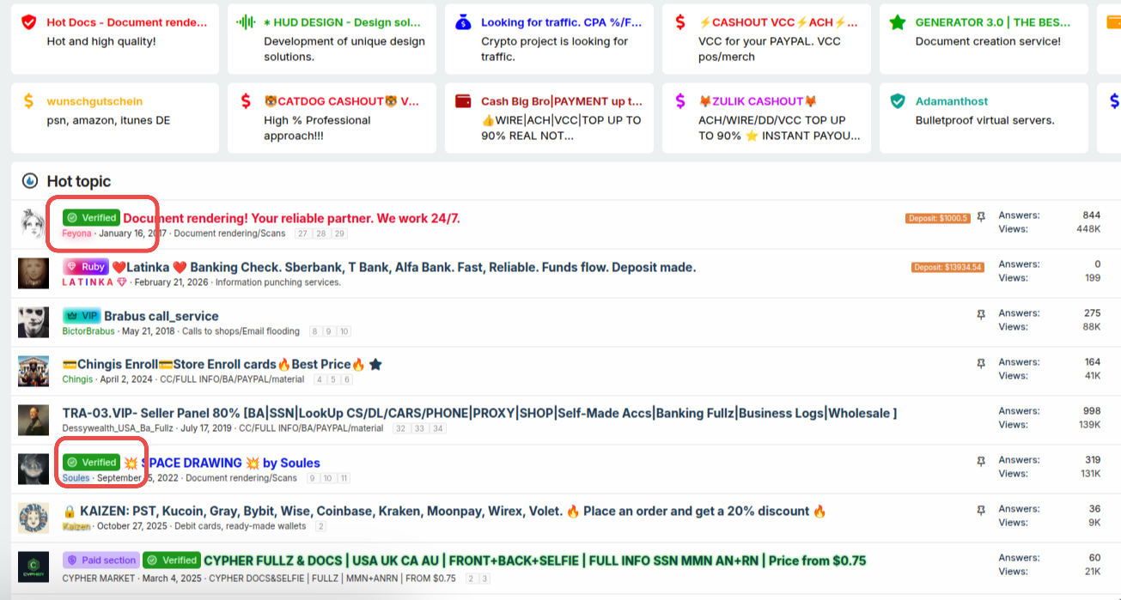This screenshot has width=1121, height=600.
Task: Open the Hot Docs ad title link
Action: (127, 22)
